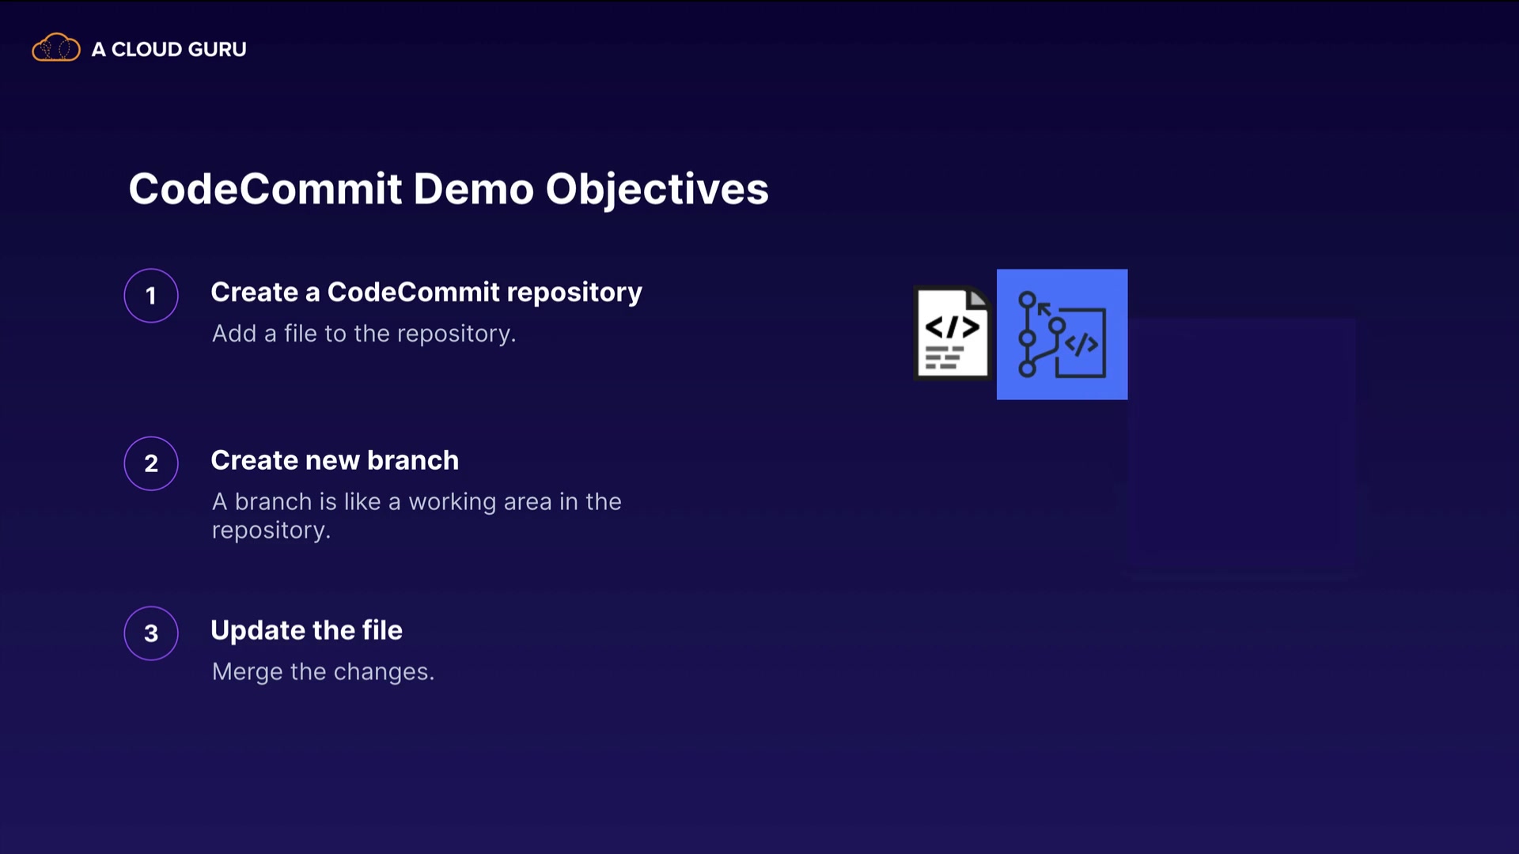Click the Update the file heading

306,630
